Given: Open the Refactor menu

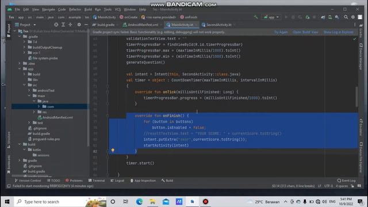Looking at the screenshot, I should (x=75, y=9).
